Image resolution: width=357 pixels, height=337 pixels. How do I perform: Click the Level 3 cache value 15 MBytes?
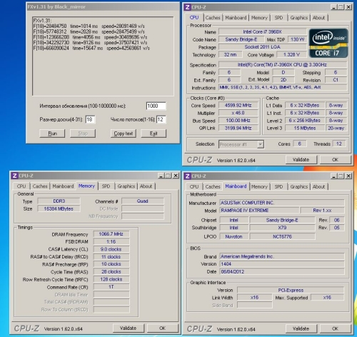(x=305, y=128)
